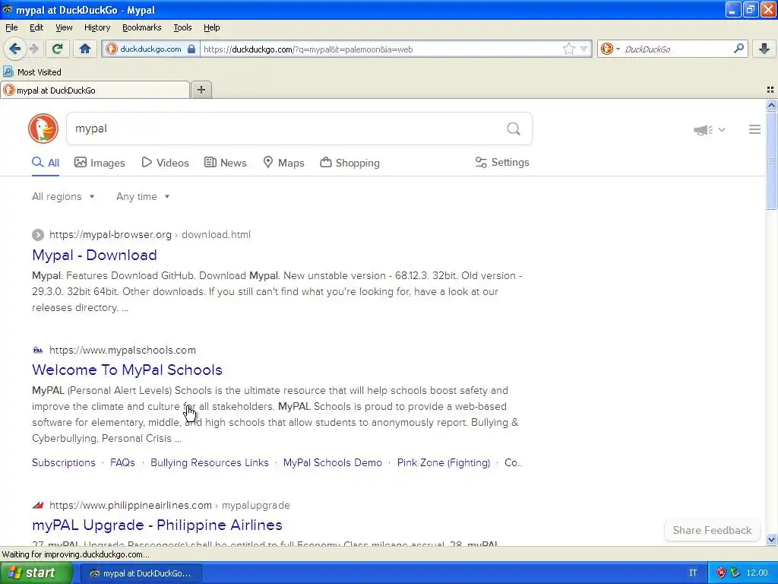This screenshot has width=778, height=584.
Task: Open the 'Mypal - Download' result
Action: pyautogui.click(x=94, y=255)
